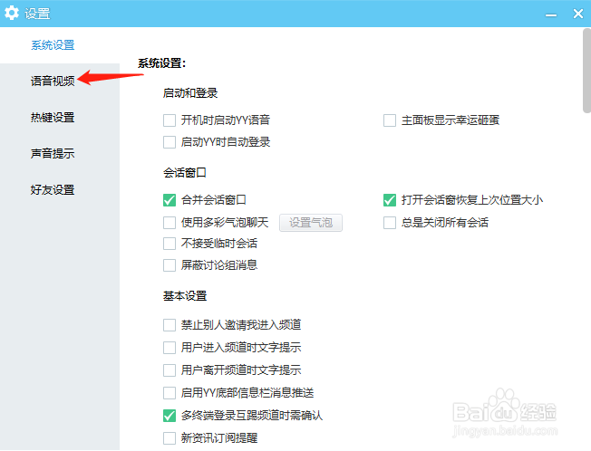Click the 会话窗口 section heading
The height and width of the screenshot is (451, 591).
pyautogui.click(x=185, y=173)
